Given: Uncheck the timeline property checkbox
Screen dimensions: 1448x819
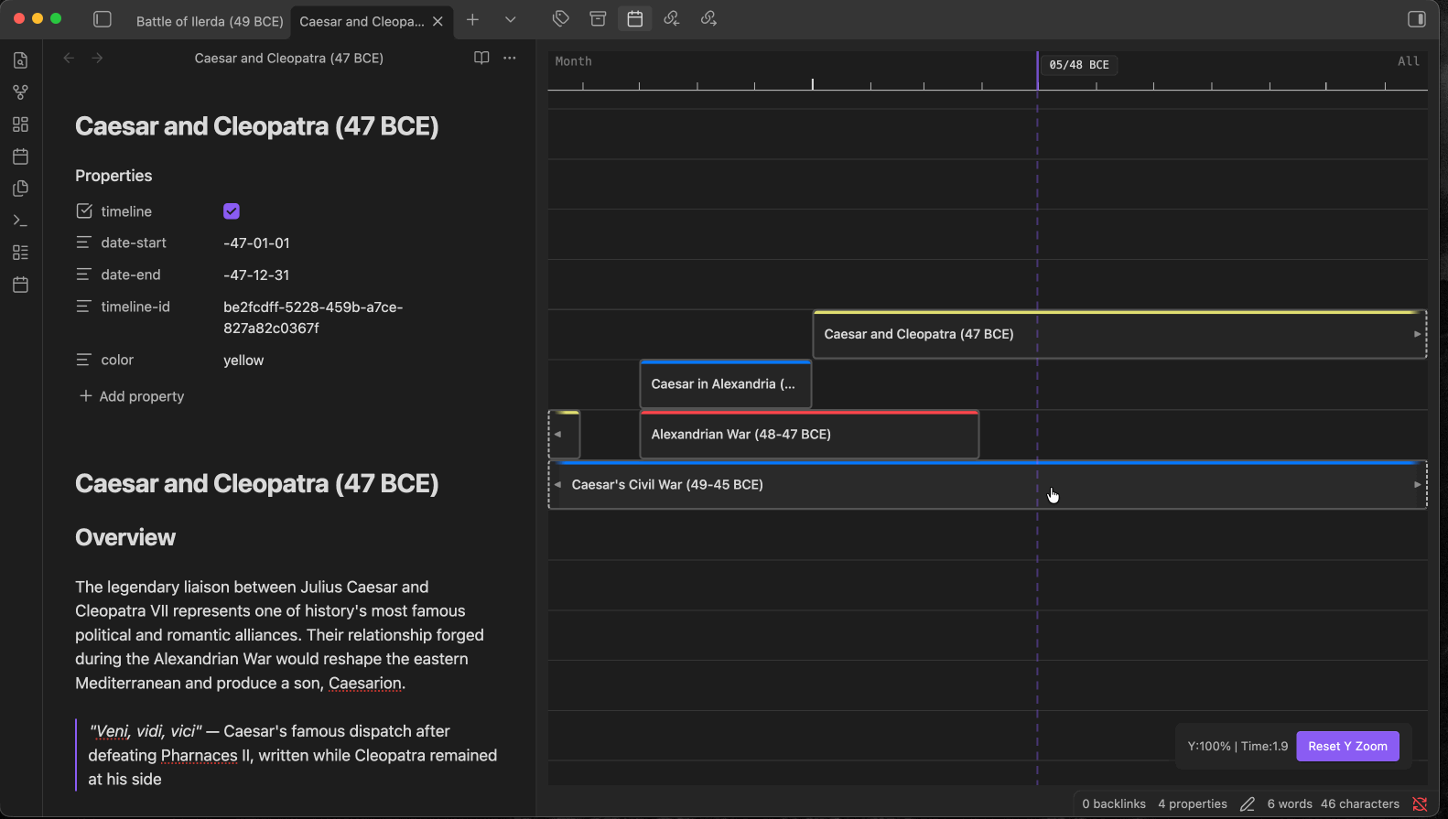Looking at the screenshot, I should click(x=232, y=211).
